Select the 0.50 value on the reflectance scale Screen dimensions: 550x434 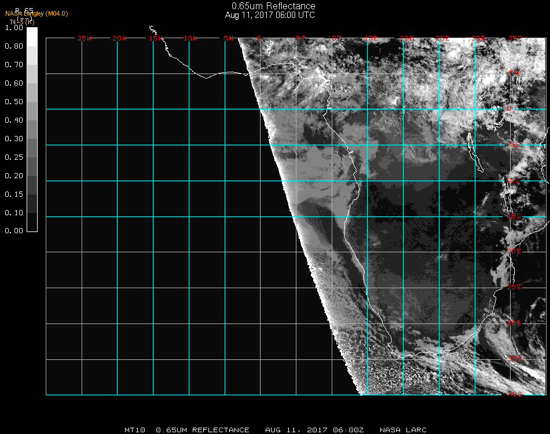pyautogui.click(x=14, y=102)
